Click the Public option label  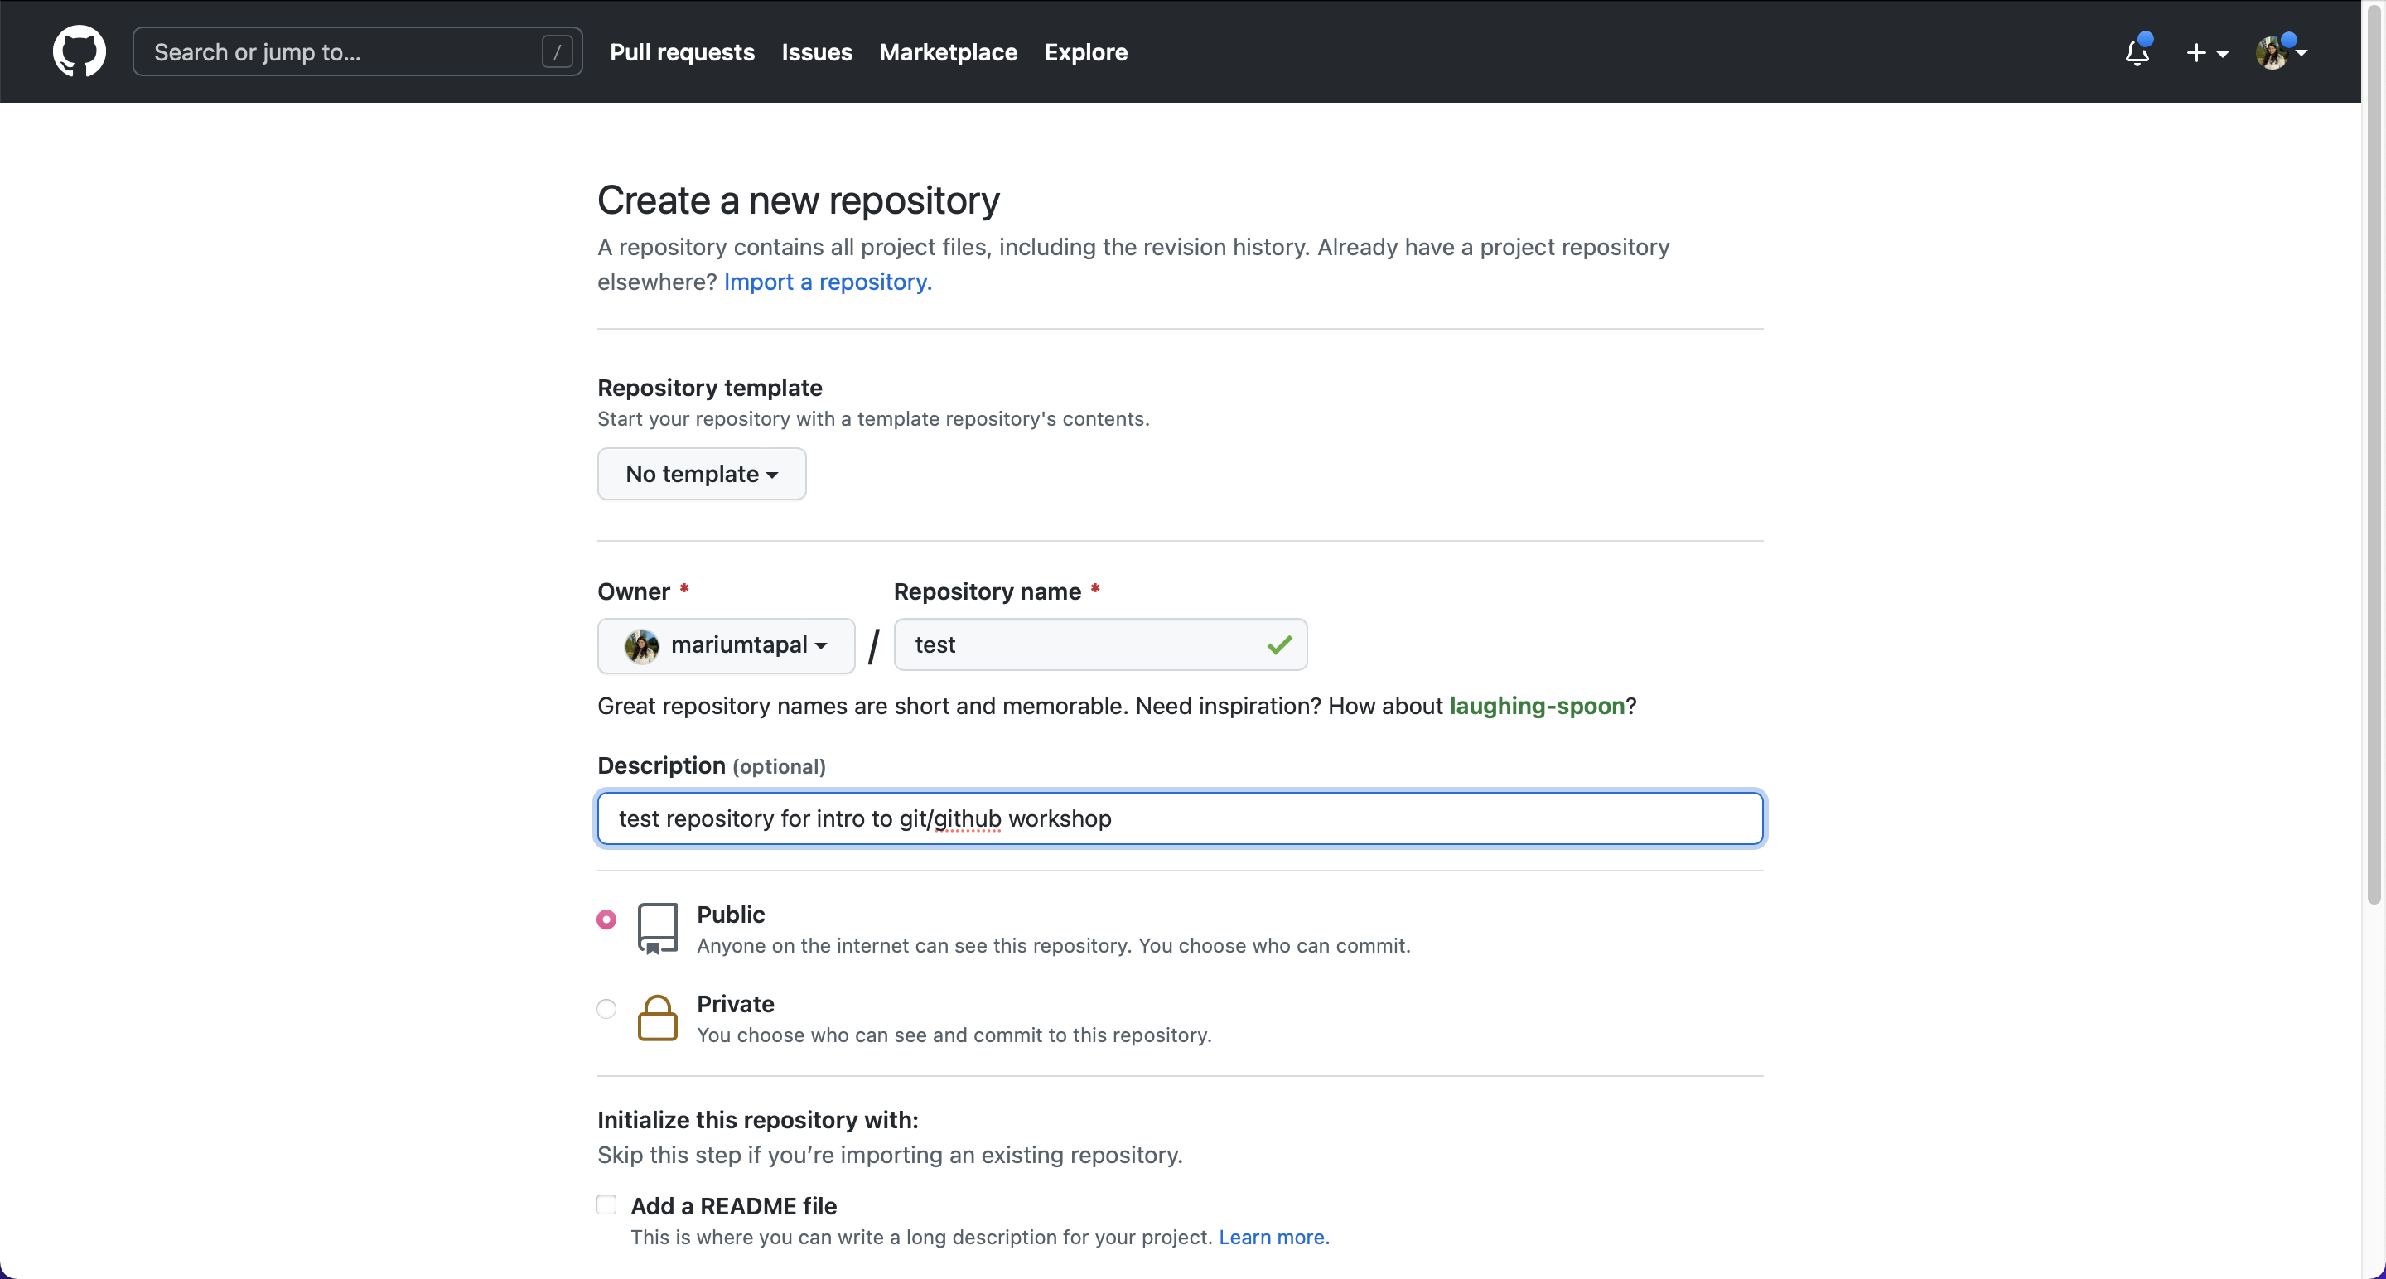(x=731, y=914)
